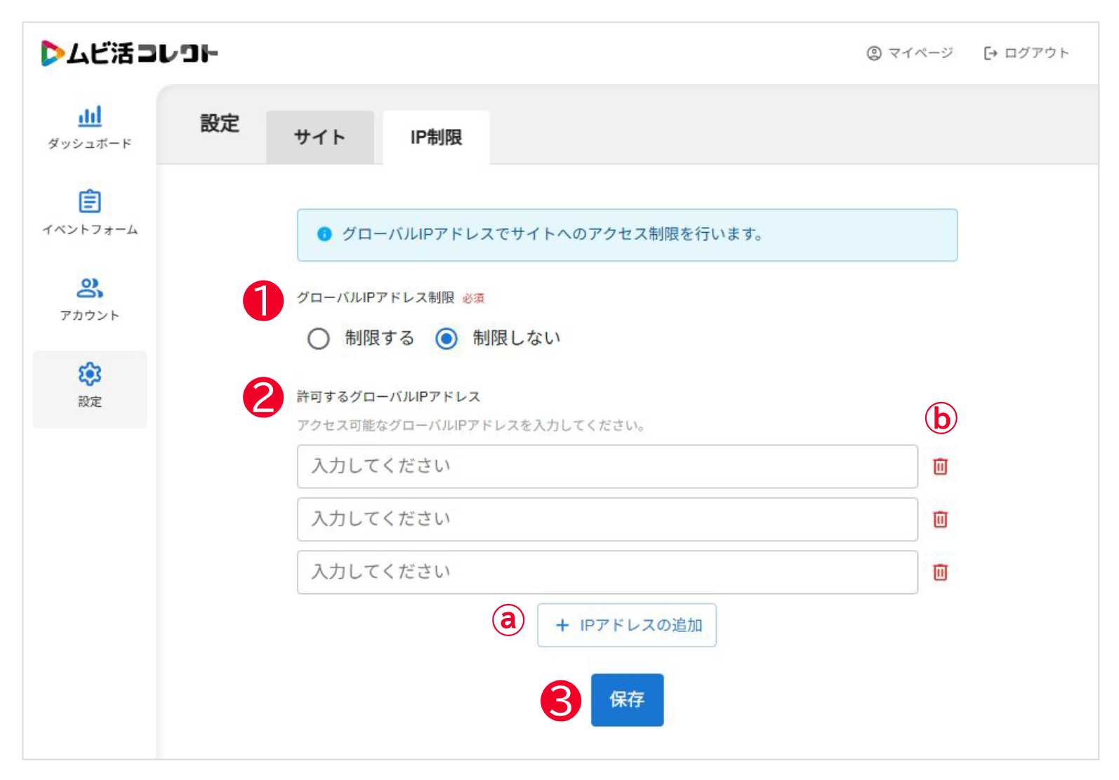Viewport: 1119px width, 780px height.
Task: Focus the third IP address input field
Action: click(x=607, y=572)
